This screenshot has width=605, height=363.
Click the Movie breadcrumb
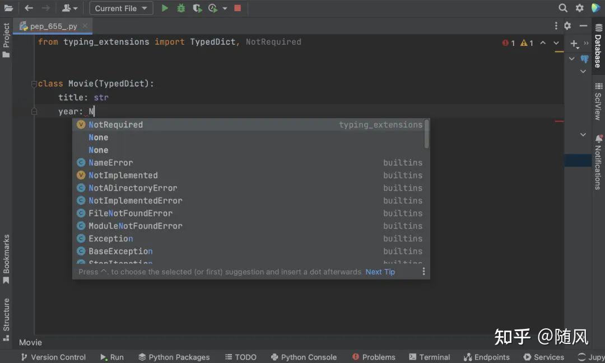pos(30,342)
